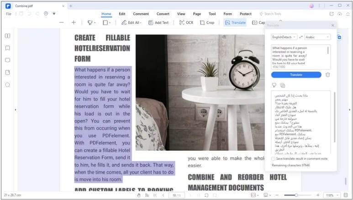Open the quick access customize arrow

point(54,14)
